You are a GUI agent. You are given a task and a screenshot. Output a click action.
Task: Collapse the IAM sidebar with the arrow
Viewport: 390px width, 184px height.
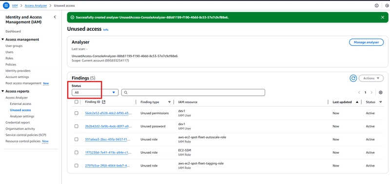[x=55, y=17]
